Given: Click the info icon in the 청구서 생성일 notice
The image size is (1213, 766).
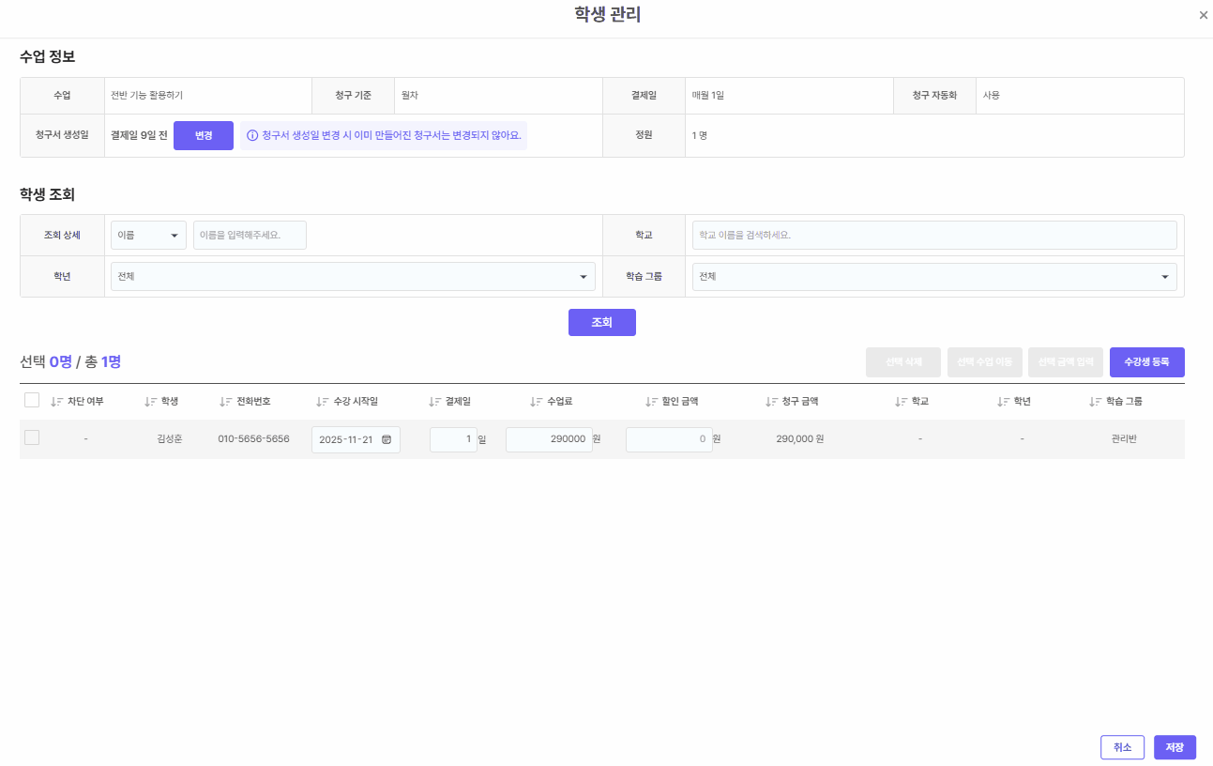Looking at the screenshot, I should [x=252, y=135].
